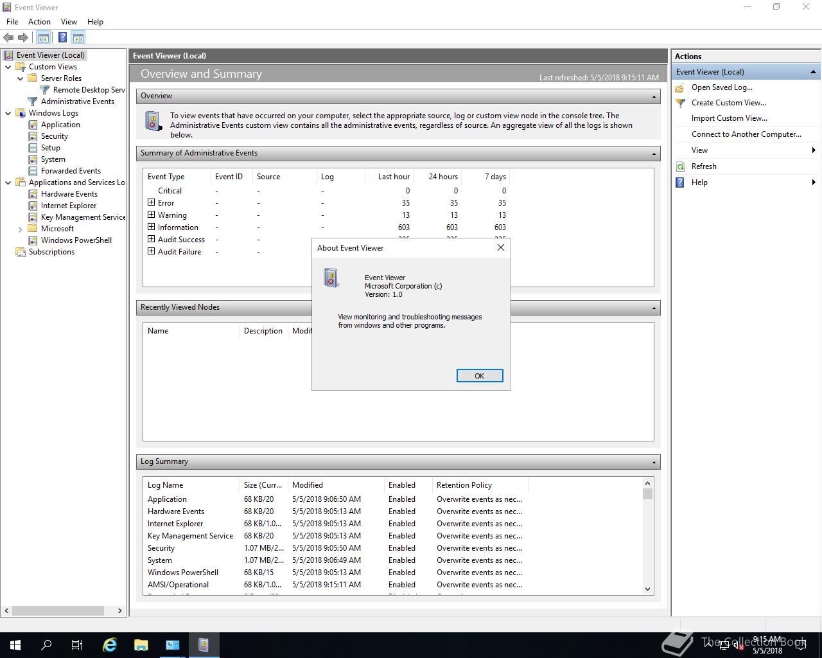Expand Audit Failure event type row
Screen dimensions: 822x658
(152, 251)
